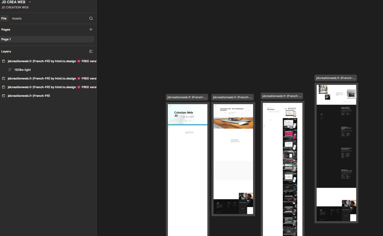Click the heart icon on the third layer row
This screenshot has height=236, width=383.
click(79, 87)
